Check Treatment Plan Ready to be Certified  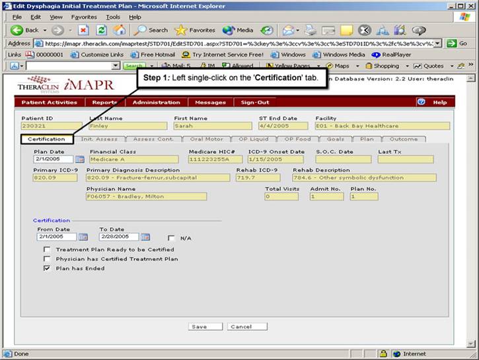pyautogui.click(x=47, y=250)
